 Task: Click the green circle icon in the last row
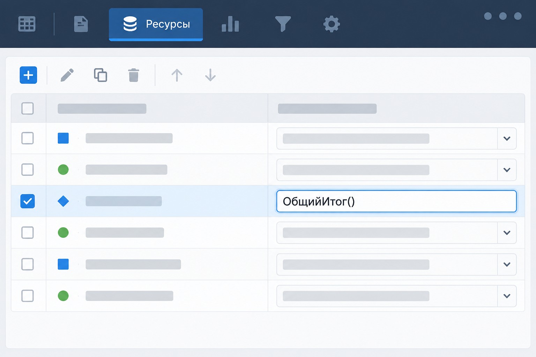63,296
